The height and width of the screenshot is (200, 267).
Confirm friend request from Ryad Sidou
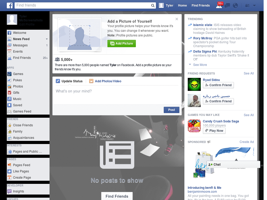coord(218,85)
